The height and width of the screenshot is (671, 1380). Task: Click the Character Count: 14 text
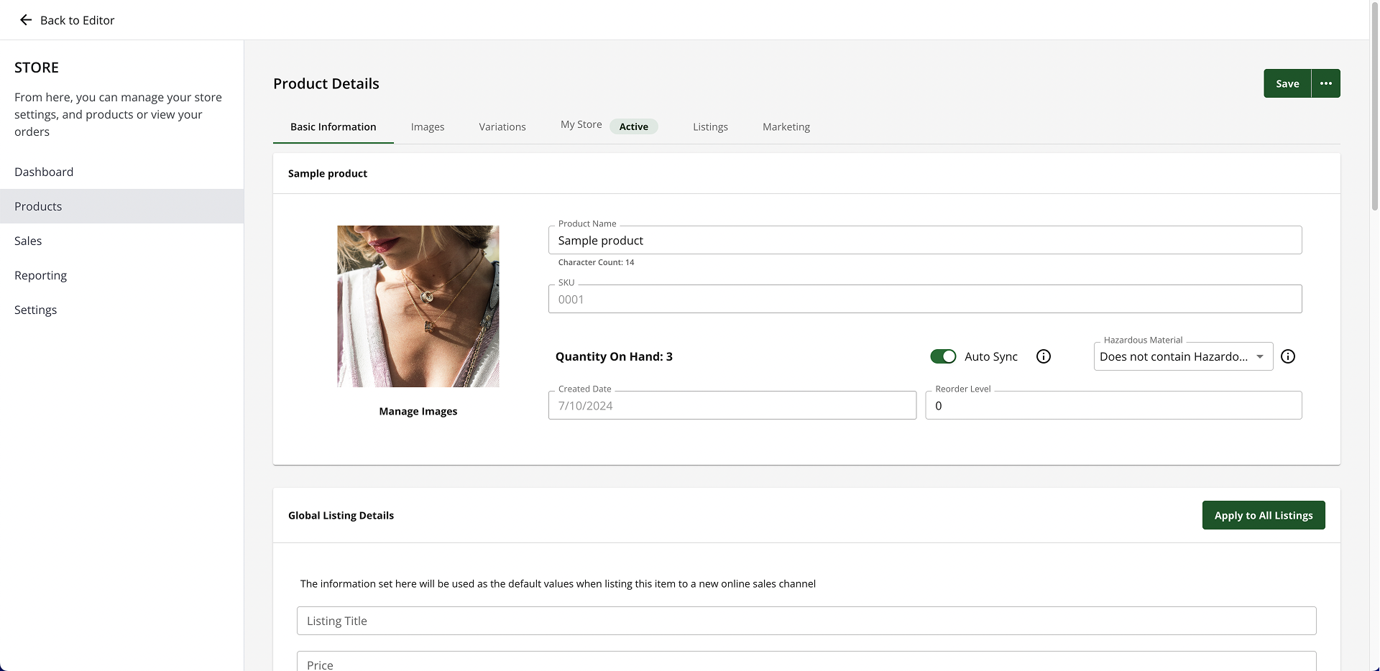(x=596, y=262)
